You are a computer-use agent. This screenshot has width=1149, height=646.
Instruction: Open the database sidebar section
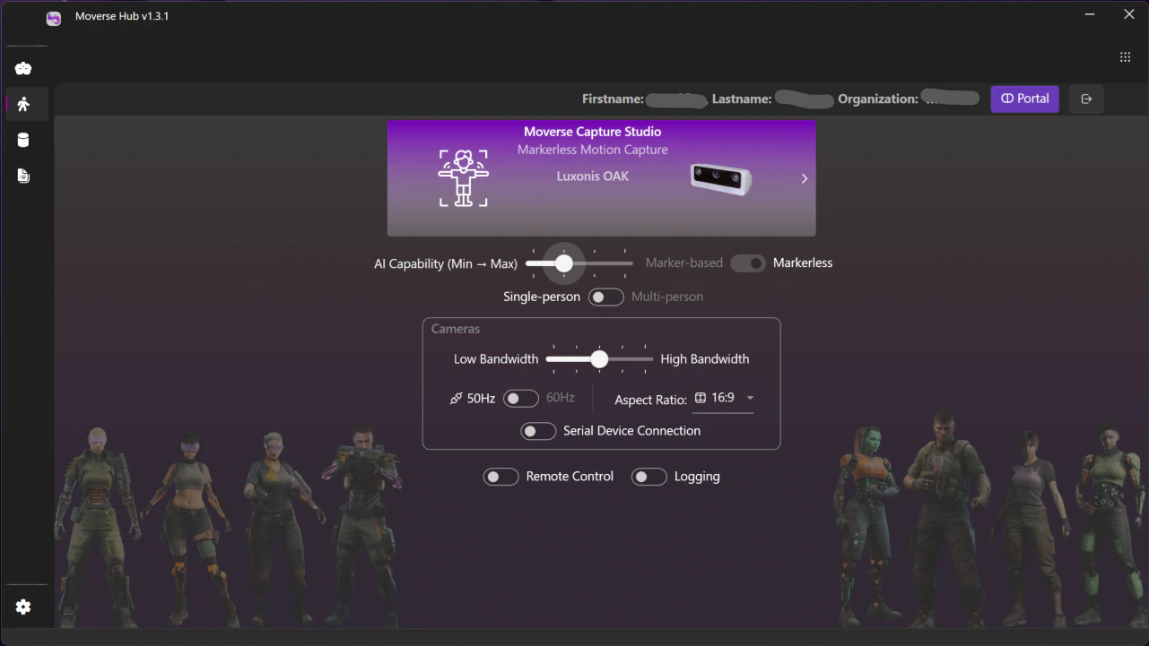pyautogui.click(x=23, y=141)
